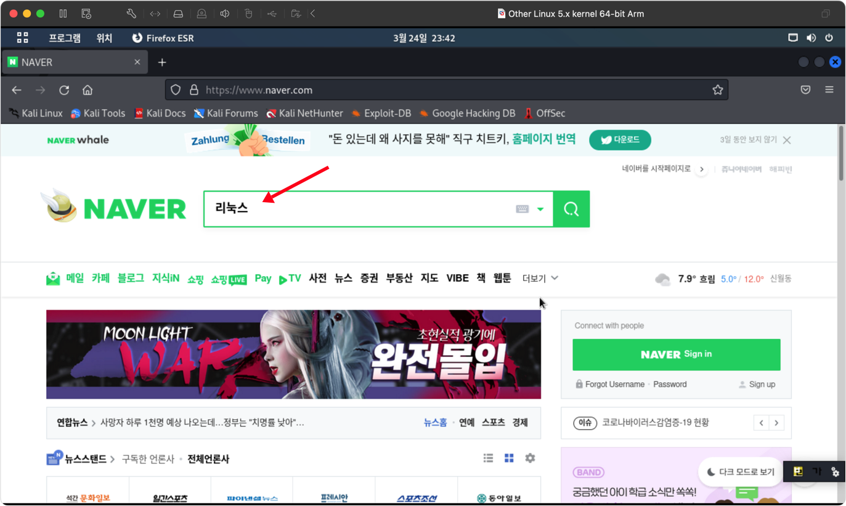Expand the 더보기 services dropdown
The height and width of the screenshot is (506, 846).
click(x=540, y=279)
